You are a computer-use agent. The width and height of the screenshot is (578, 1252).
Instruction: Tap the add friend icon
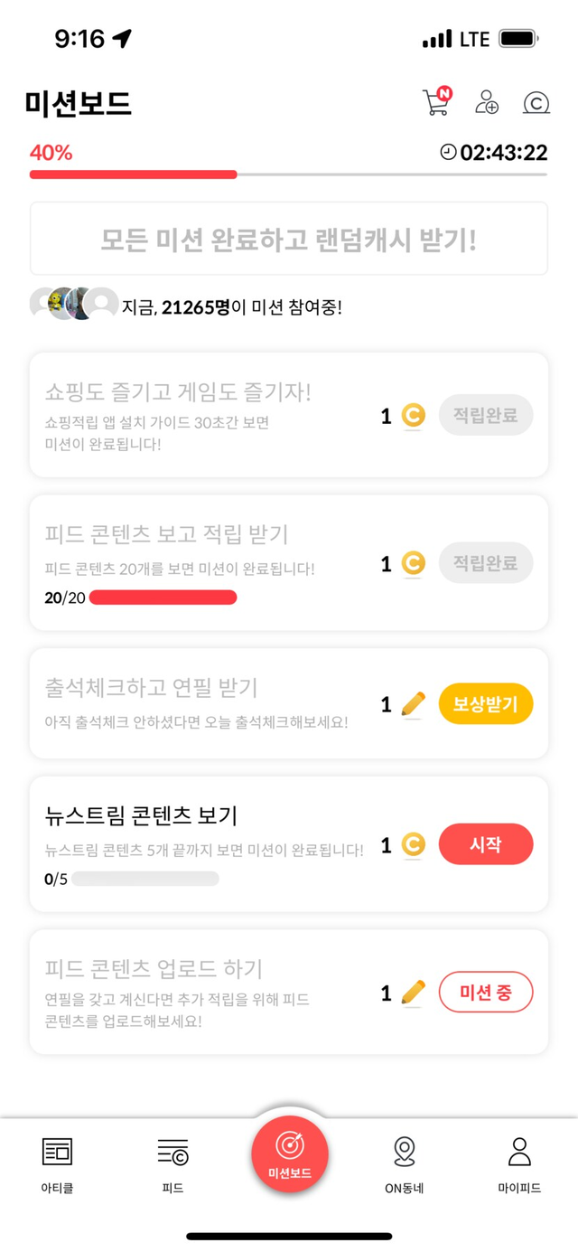pos(487,102)
